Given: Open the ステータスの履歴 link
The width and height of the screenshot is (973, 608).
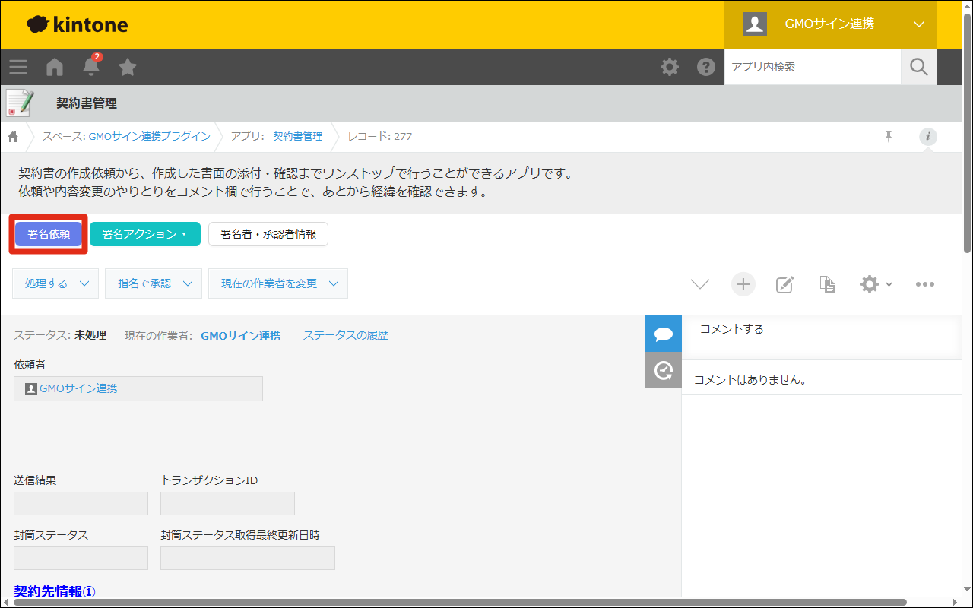Looking at the screenshot, I should click(346, 335).
